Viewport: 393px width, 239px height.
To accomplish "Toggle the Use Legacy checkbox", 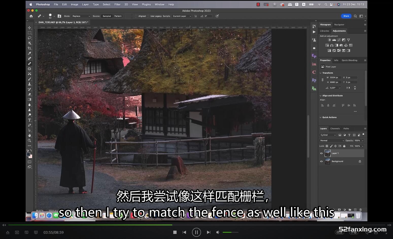I will point(148,16).
